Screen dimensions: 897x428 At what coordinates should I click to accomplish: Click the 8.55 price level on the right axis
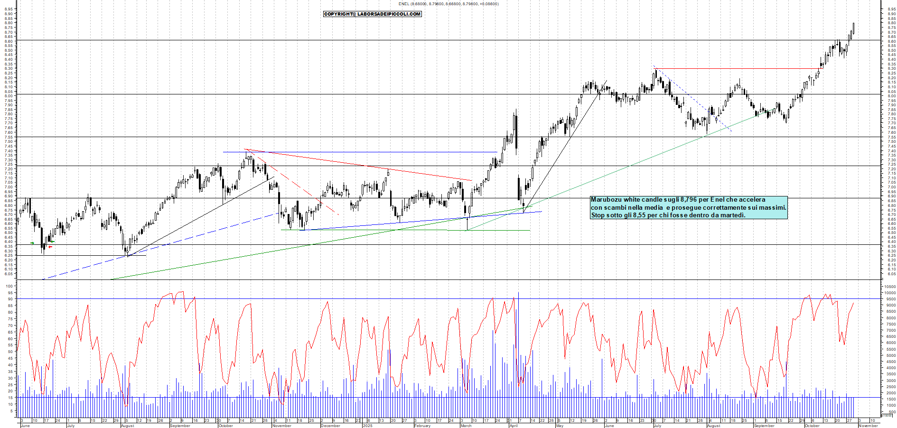(892, 47)
